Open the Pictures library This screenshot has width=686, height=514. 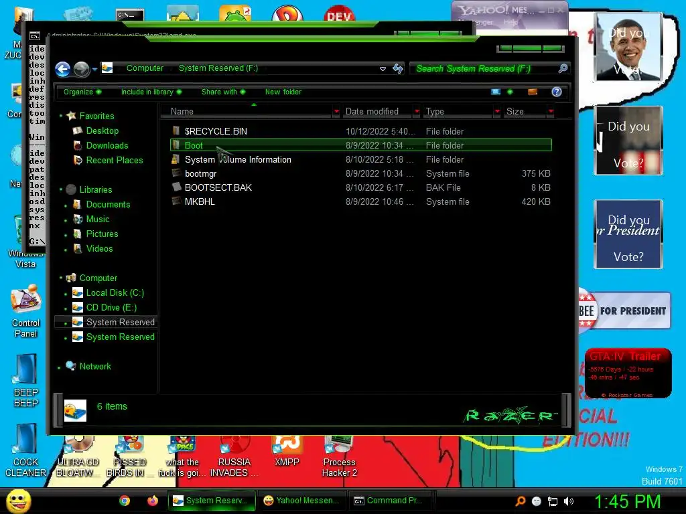102,234
